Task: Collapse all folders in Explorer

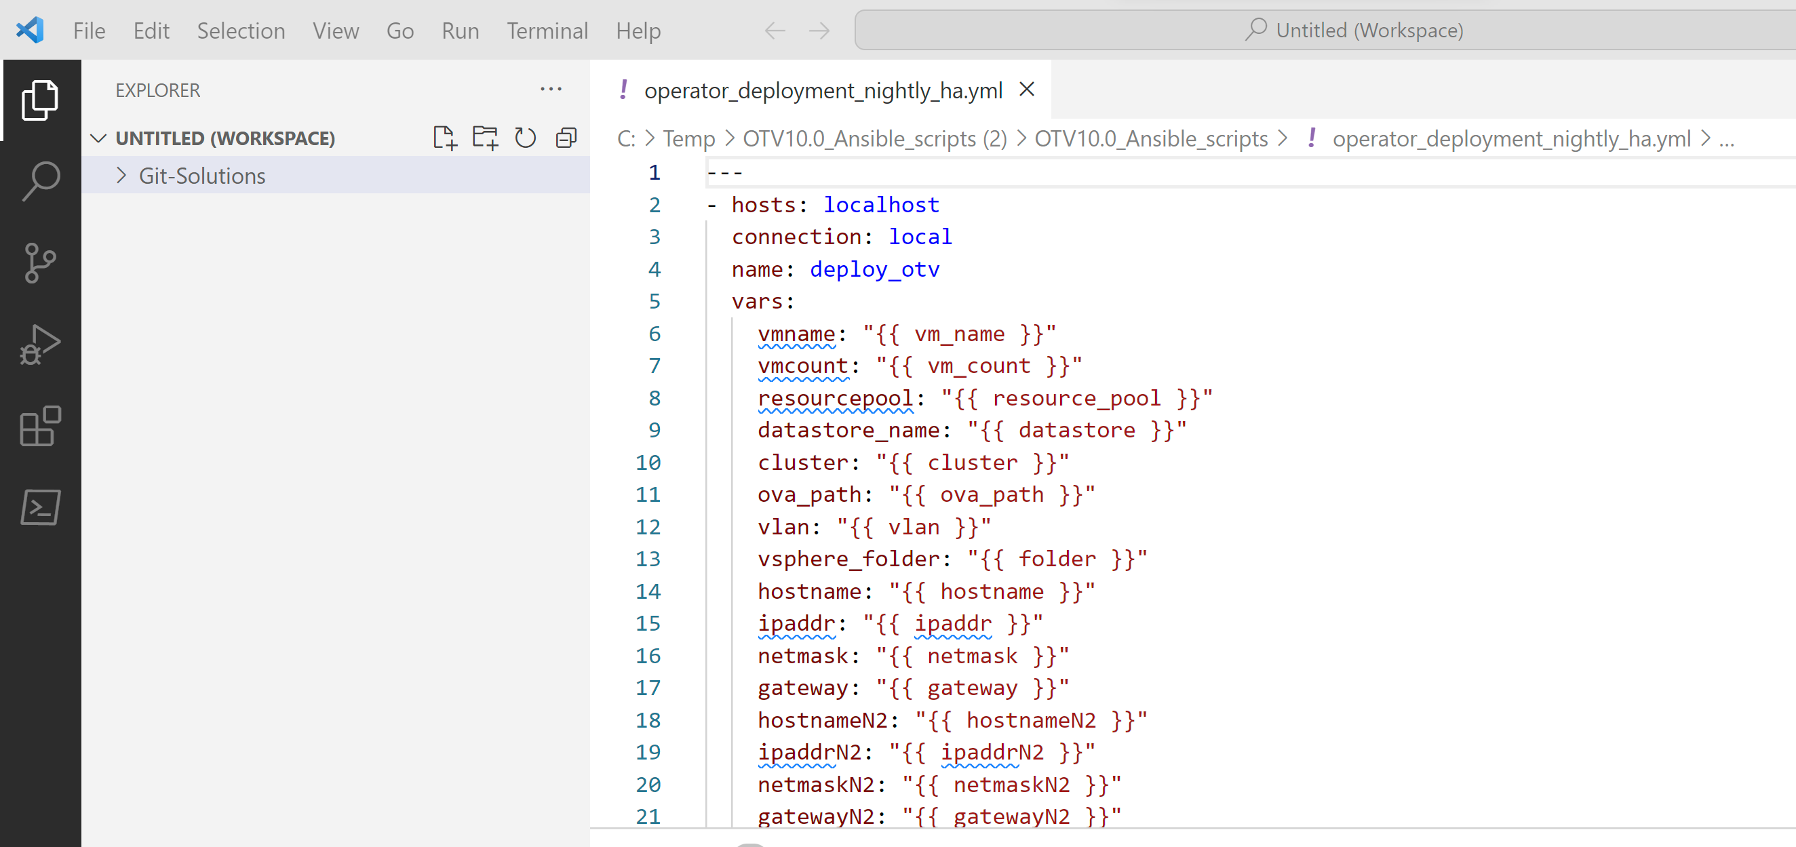Action: (x=566, y=138)
